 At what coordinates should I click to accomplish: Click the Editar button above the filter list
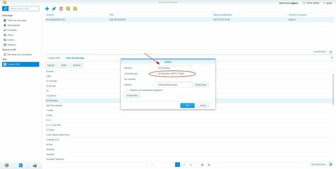click(x=63, y=65)
